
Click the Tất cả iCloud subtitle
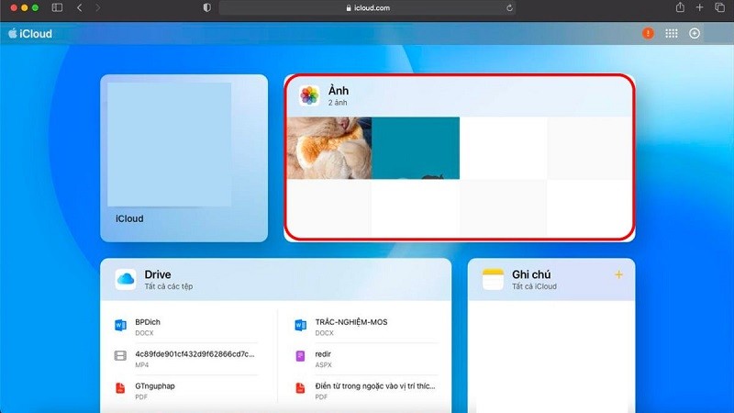tap(534, 286)
